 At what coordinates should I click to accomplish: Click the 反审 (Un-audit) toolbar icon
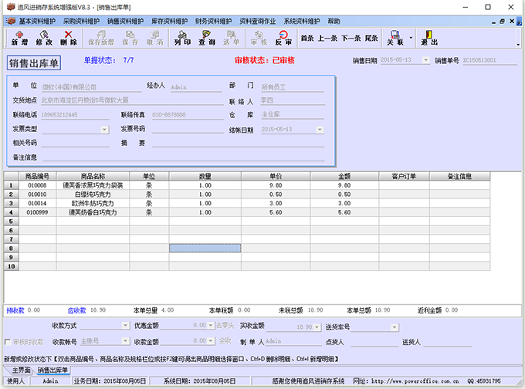[x=283, y=37]
